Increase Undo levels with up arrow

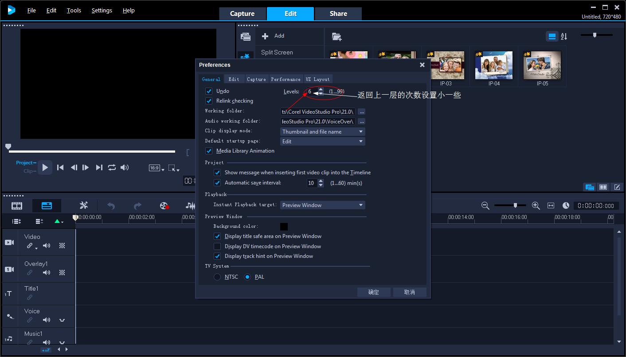pyautogui.click(x=321, y=89)
